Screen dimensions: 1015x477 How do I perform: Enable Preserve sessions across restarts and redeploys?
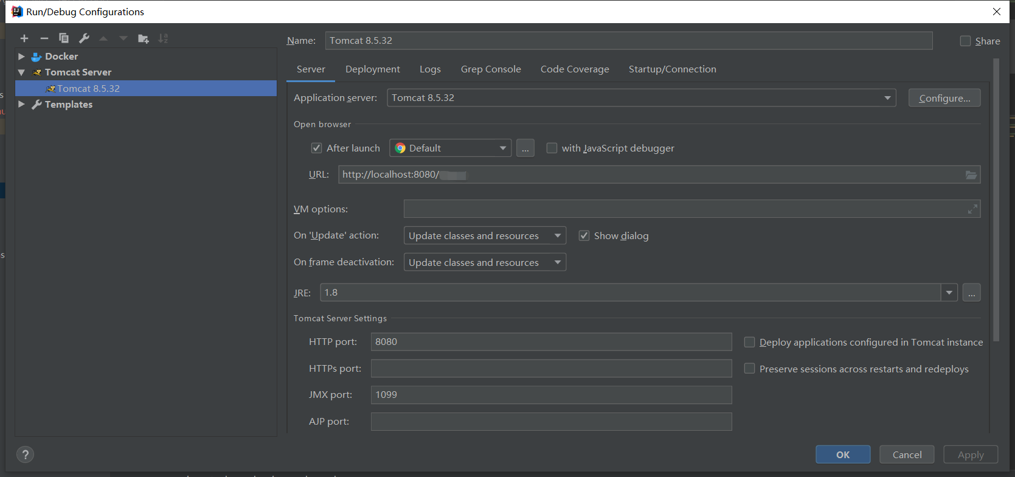(749, 369)
